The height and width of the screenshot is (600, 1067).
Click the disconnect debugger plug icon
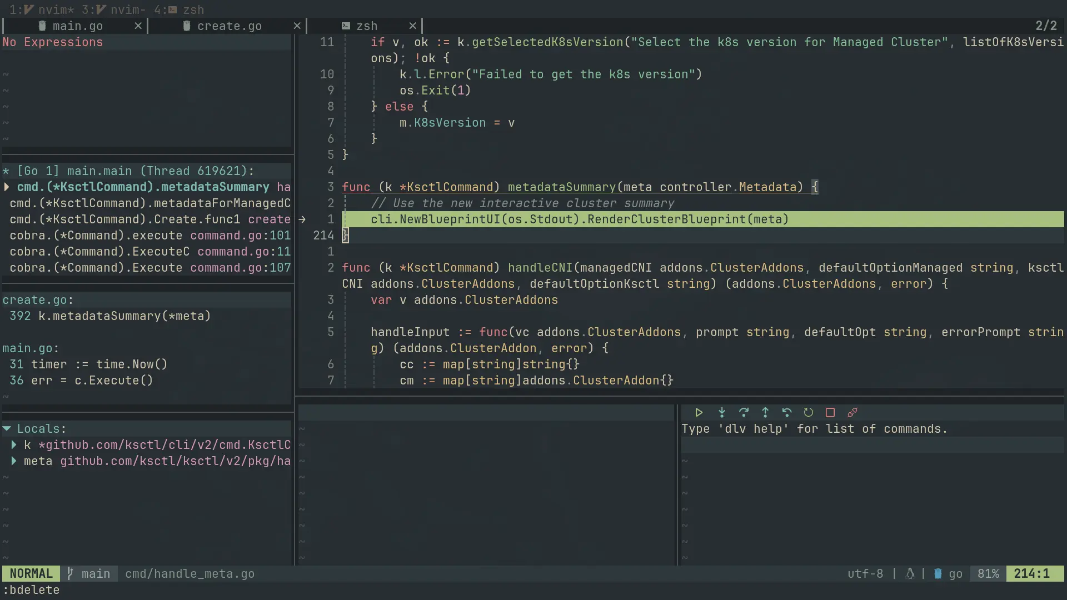pyautogui.click(x=852, y=412)
